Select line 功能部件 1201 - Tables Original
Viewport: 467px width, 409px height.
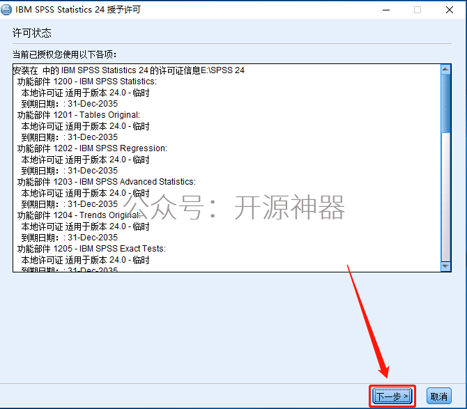click(x=79, y=115)
